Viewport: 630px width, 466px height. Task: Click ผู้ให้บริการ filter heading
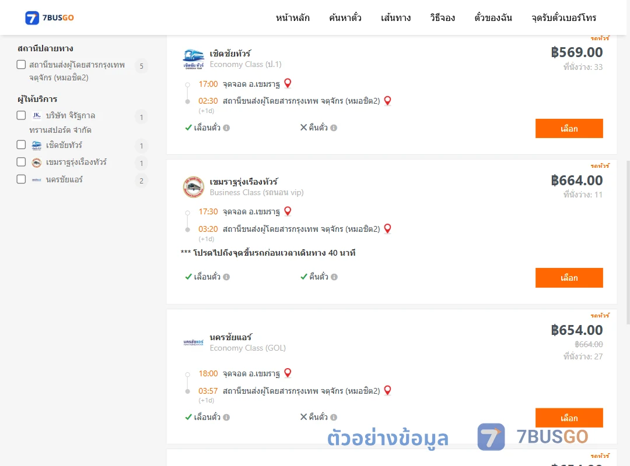pos(37,99)
